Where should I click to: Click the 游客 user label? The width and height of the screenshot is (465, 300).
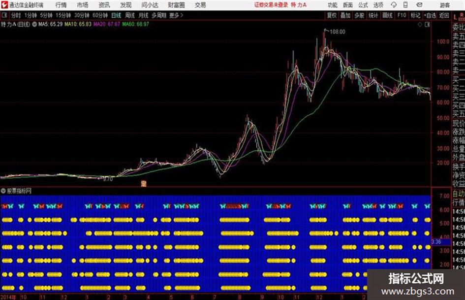click(x=444, y=5)
